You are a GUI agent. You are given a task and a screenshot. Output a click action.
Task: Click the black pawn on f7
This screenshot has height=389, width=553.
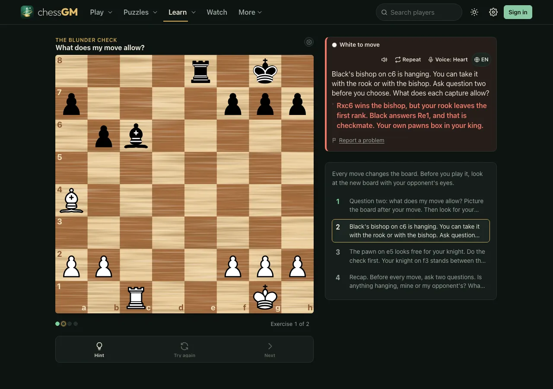pyautogui.click(x=233, y=104)
